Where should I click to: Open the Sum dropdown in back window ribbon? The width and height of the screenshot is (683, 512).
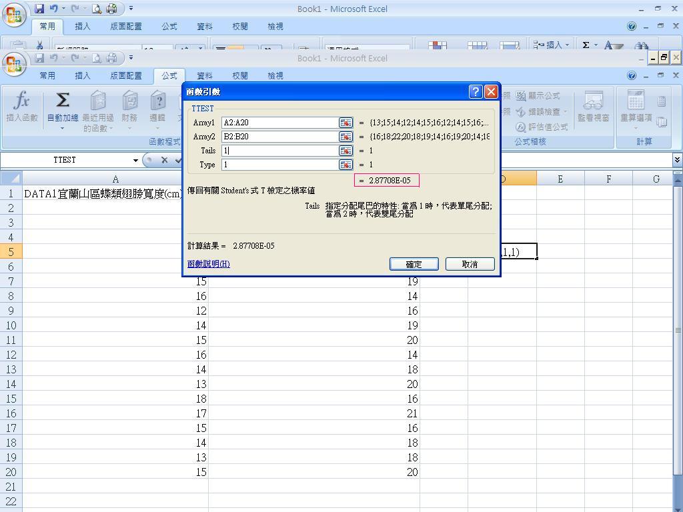(596, 45)
